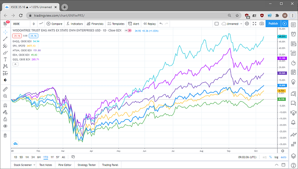Take a chart snapshot with camera
Image resolution: width=298 pixels, height=169 pixels.
coord(262,24)
